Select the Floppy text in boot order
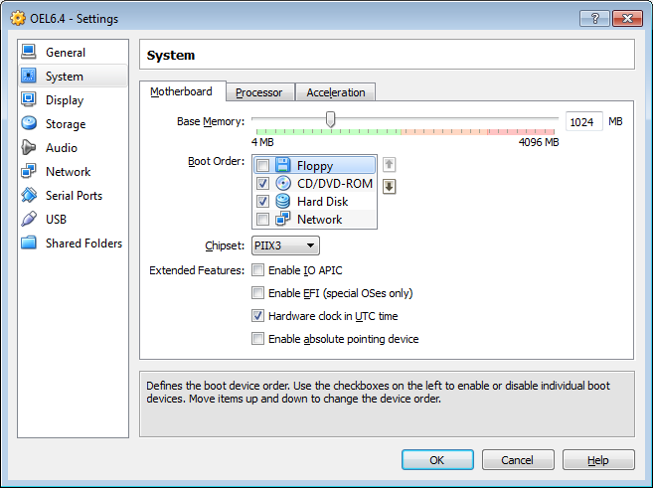Screen dimensions: 653x488 [x=315, y=166]
